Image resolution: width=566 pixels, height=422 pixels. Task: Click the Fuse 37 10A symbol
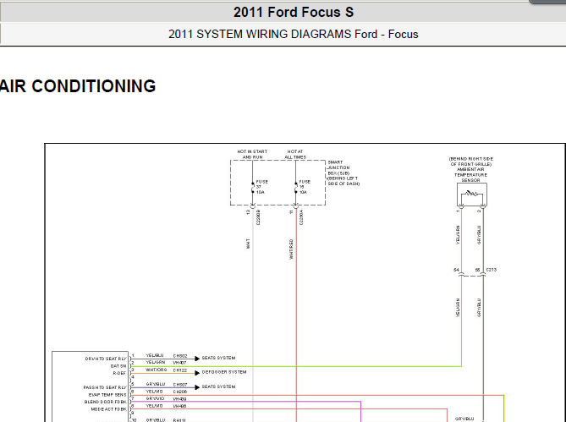[x=253, y=188]
